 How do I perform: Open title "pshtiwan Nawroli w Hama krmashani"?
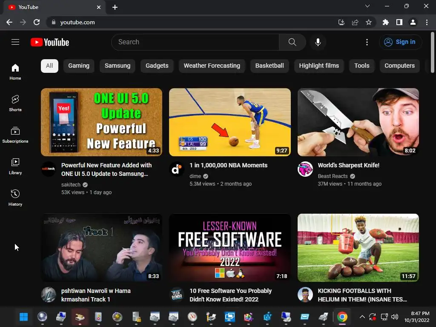[x=96, y=295]
